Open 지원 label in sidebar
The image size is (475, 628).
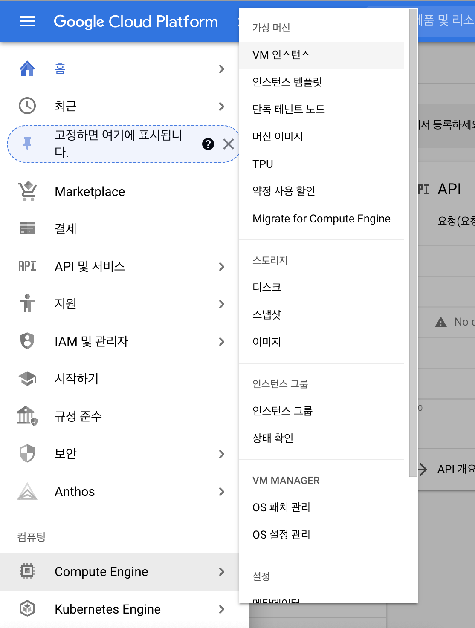click(x=65, y=303)
